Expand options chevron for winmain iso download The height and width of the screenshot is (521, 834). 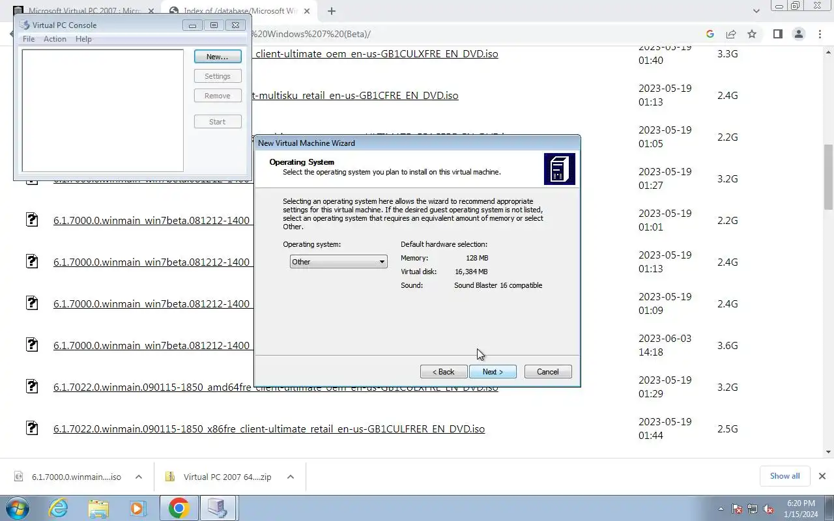(x=138, y=477)
